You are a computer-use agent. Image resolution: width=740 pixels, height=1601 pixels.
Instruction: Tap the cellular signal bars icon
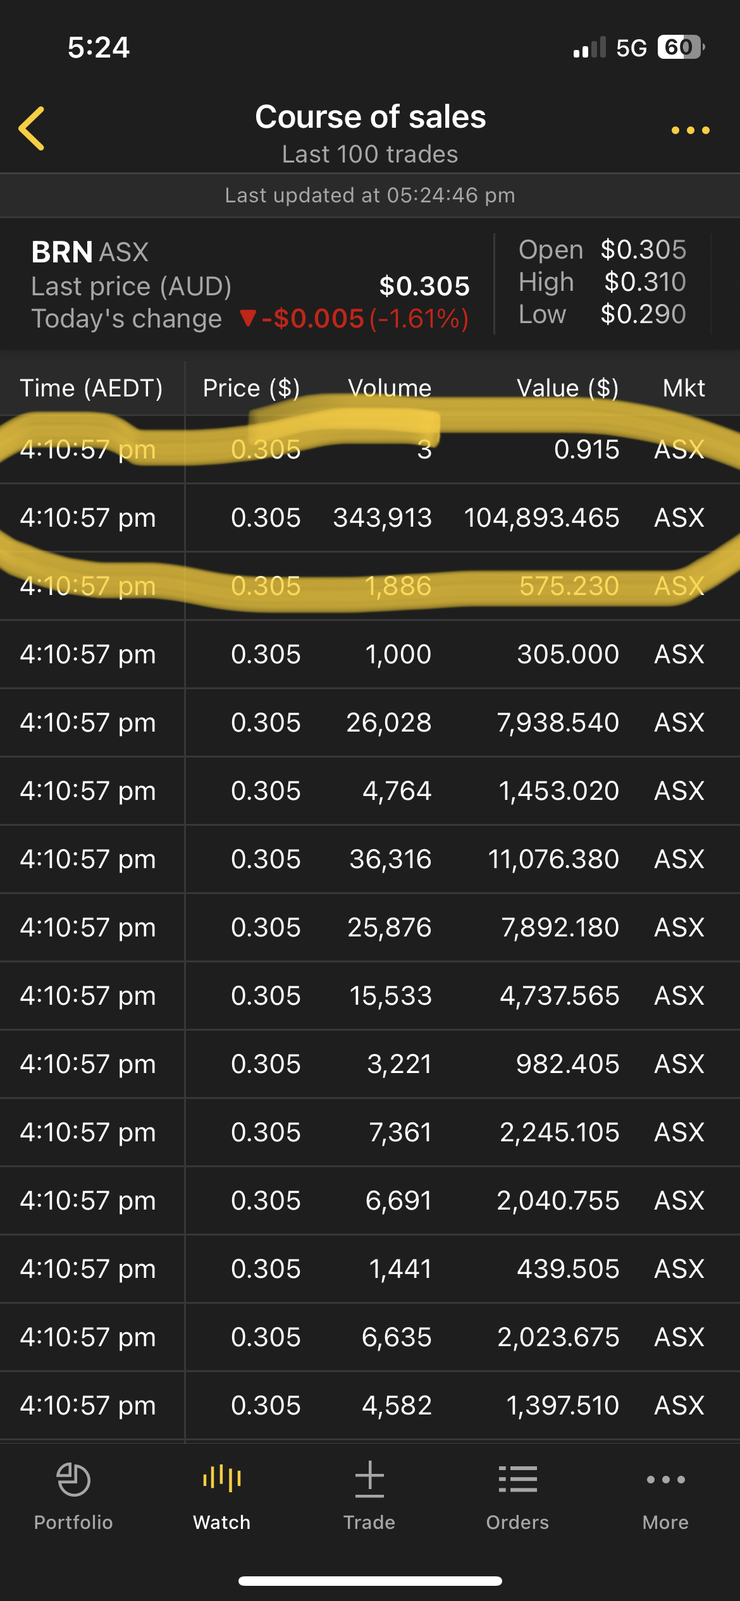tap(589, 48)
